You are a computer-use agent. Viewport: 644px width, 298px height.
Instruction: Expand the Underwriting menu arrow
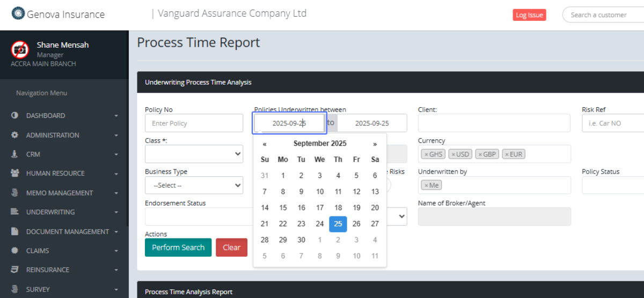tap(116, 212)
